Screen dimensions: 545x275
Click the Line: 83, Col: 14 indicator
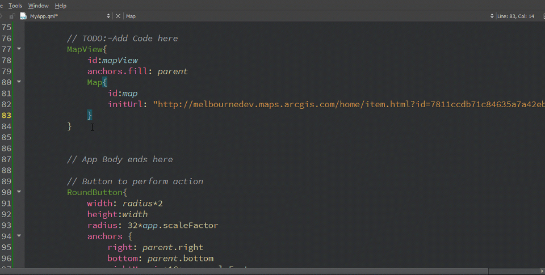click(515, 16)
